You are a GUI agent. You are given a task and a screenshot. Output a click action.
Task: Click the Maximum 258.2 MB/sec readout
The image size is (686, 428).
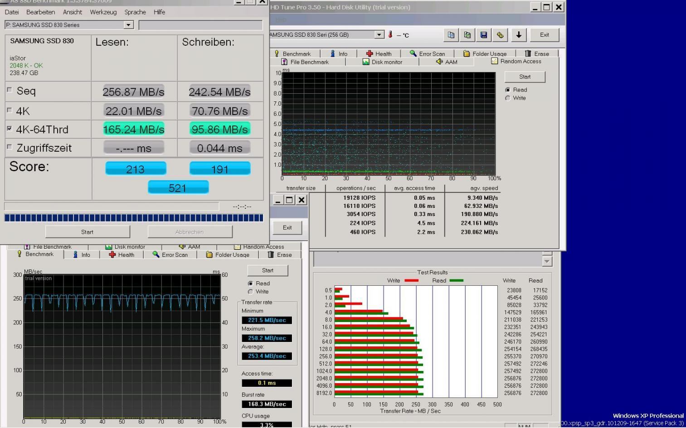(x=267, y=338)
